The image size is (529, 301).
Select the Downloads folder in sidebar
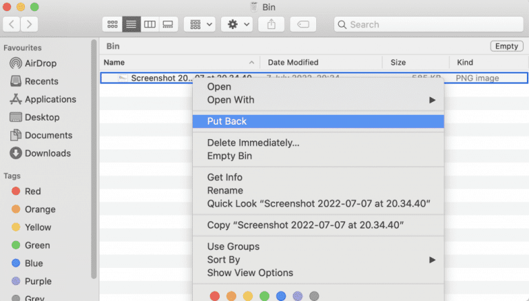point(47,153)
